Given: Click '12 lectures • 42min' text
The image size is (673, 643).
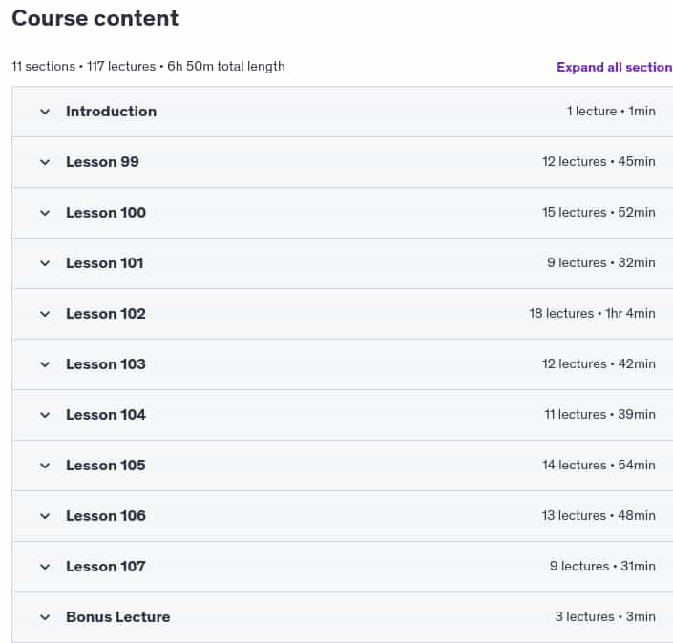Looking at the screenshot, I should click(x=599, y=364).
